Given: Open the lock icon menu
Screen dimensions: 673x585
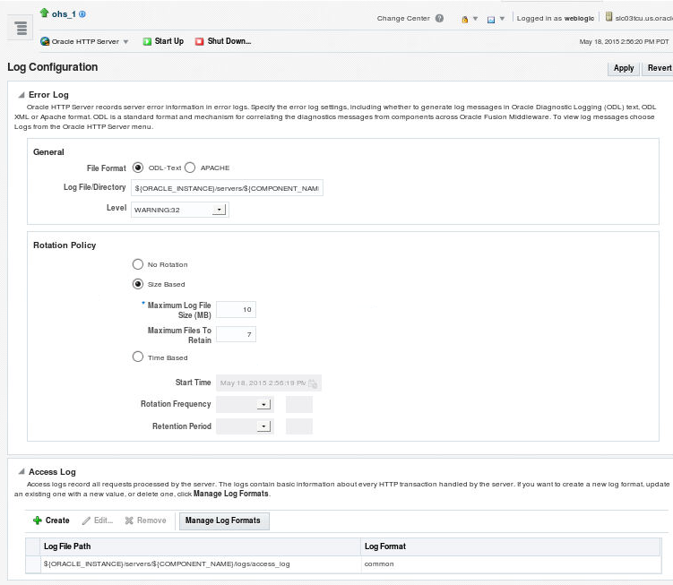Looking at the screenshot, I should (464, 20).
